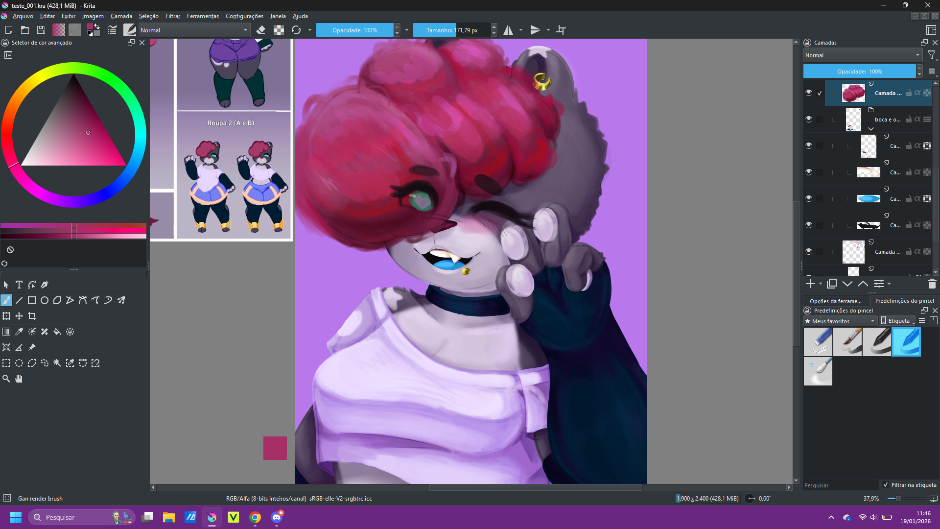Collapse the boca e o... layer group
The image size is (940, 529).
coord(871,128)
